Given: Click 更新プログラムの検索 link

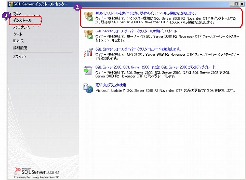Looking at the screenshot, I should 111,85.
